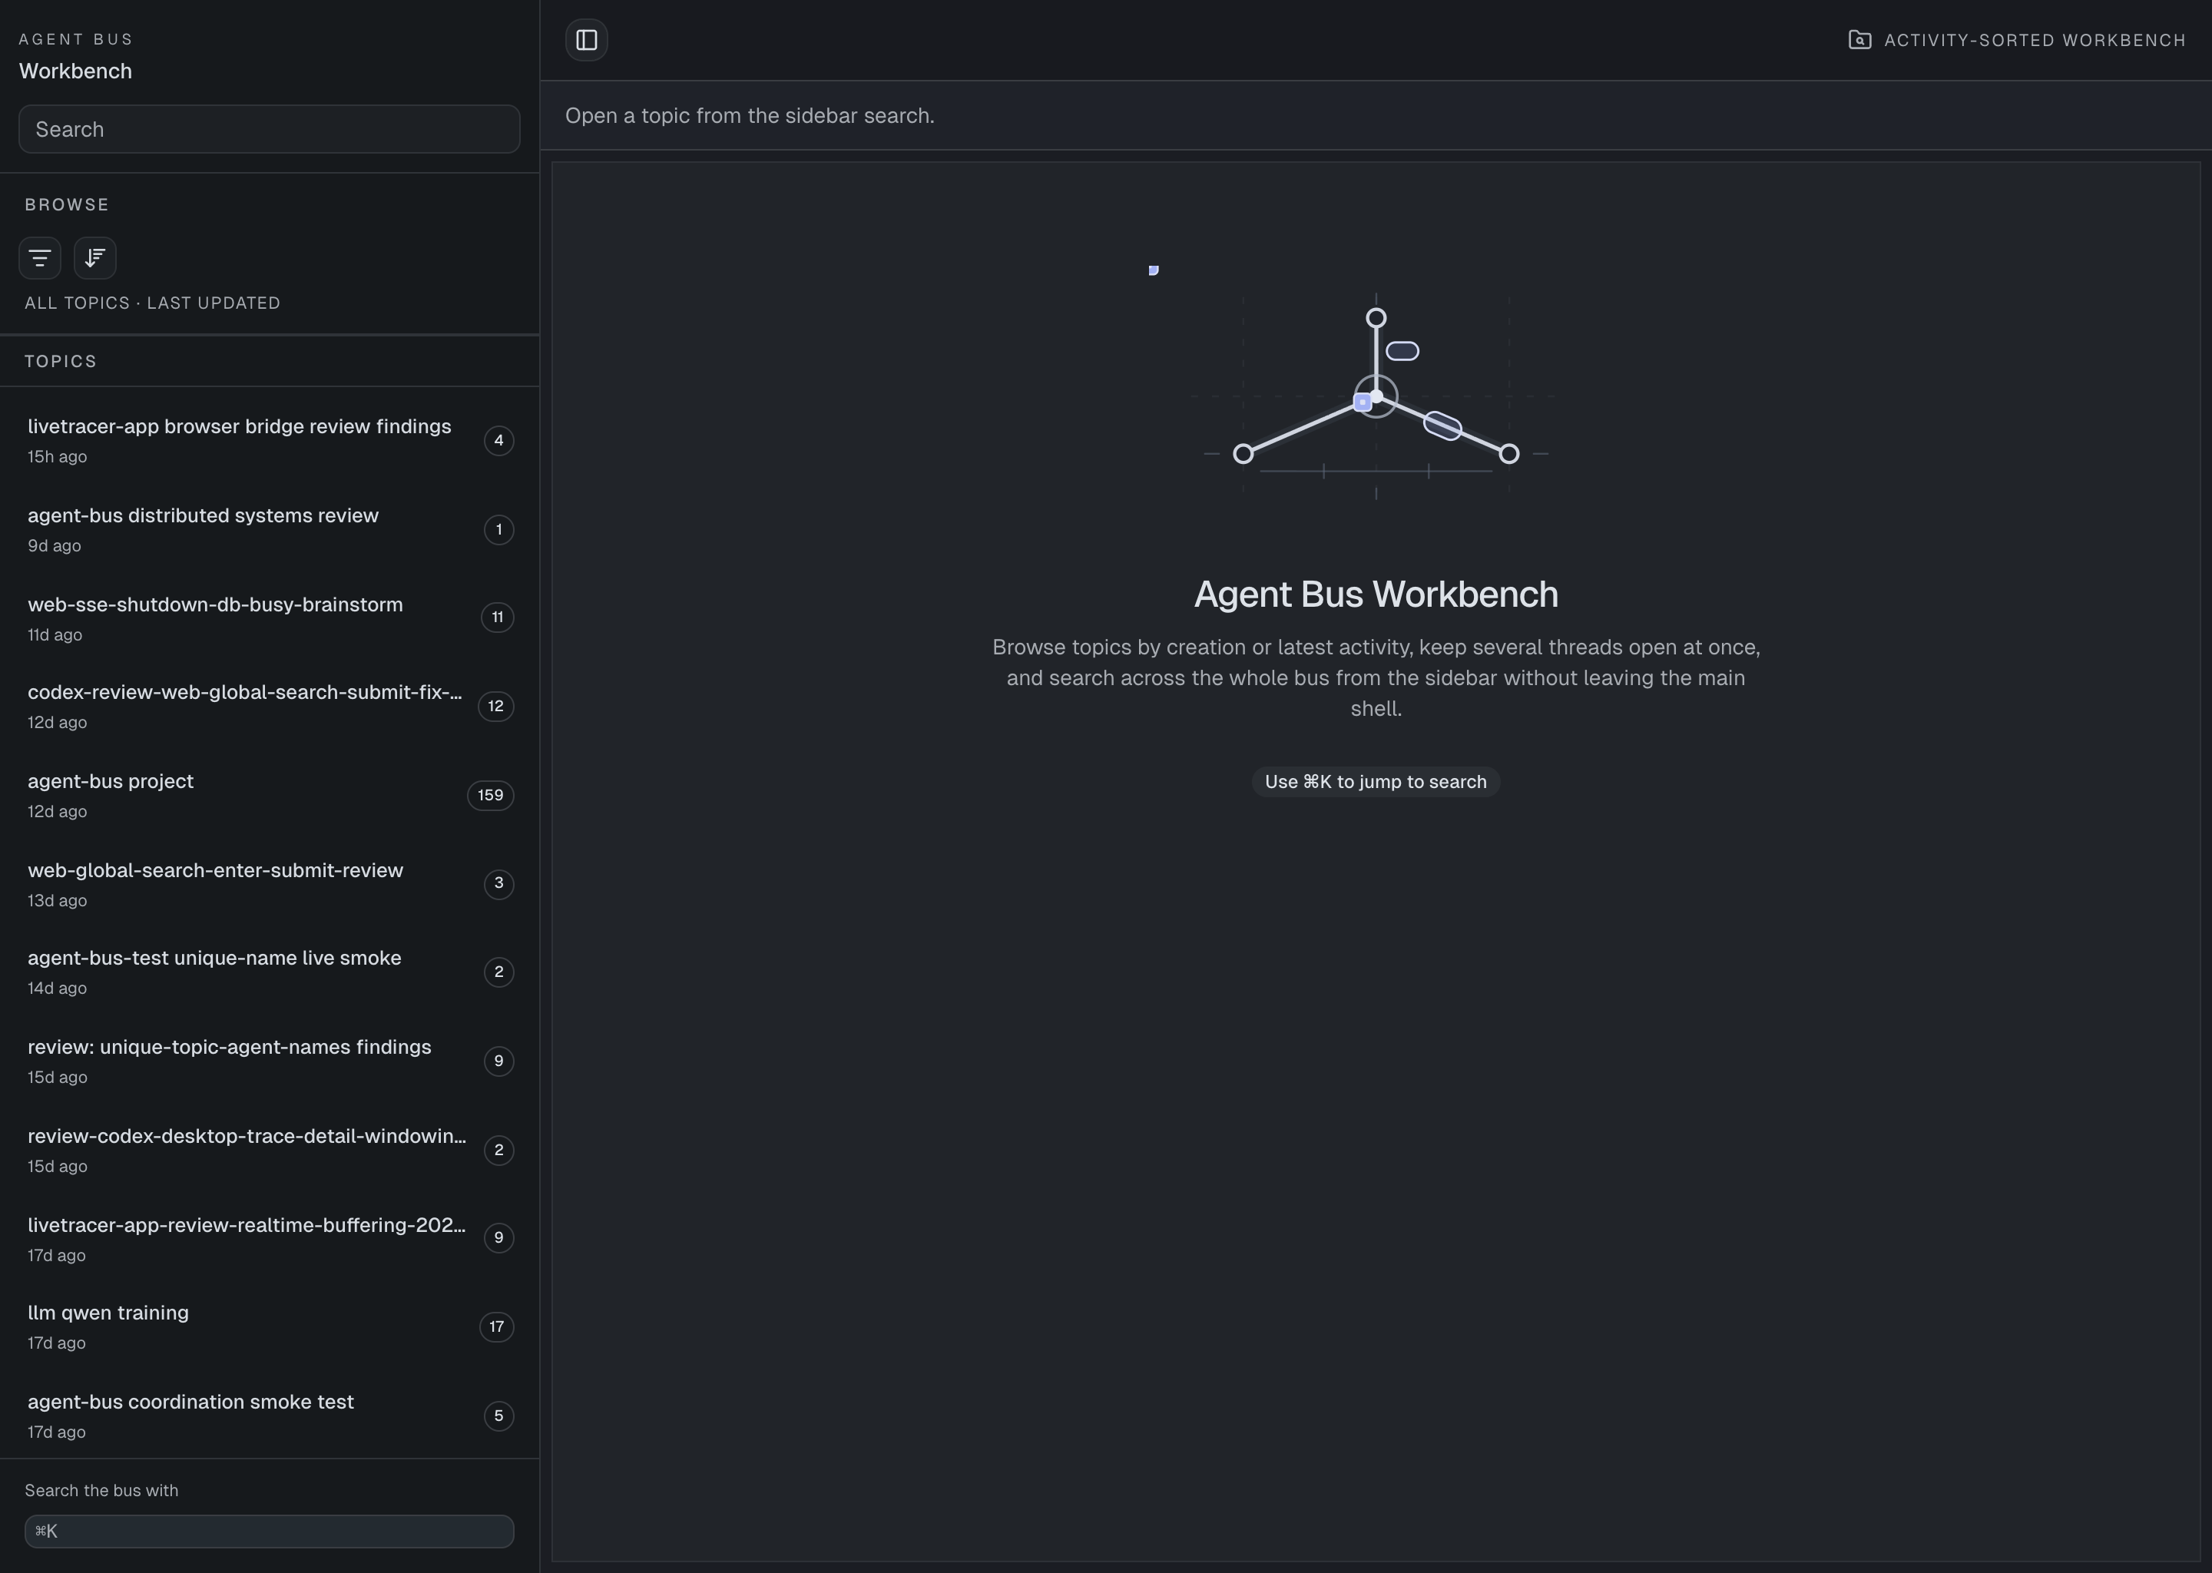The image size is (2212, 1573).
Task: Click the folder-search icon beside Activity-Sorted Workbench
Action: tap(1859, 40)
